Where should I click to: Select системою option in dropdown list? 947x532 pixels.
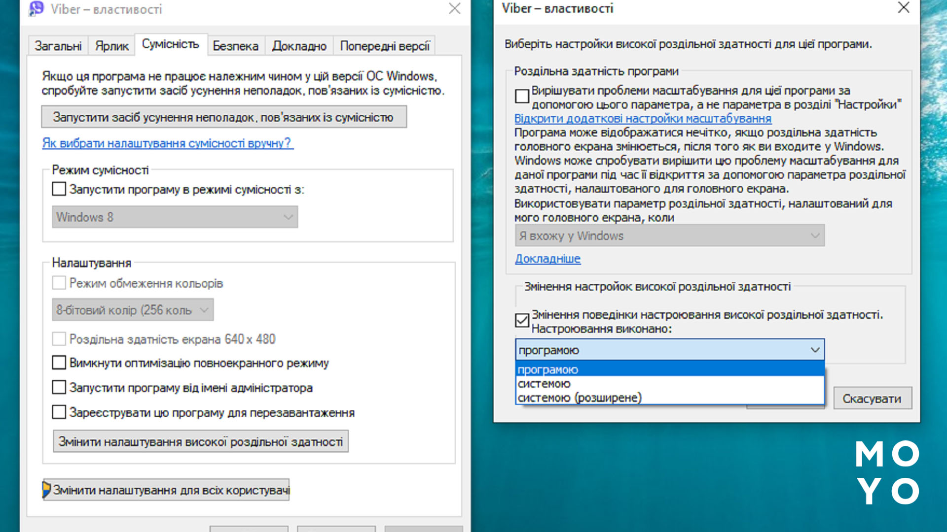(670, 383)
